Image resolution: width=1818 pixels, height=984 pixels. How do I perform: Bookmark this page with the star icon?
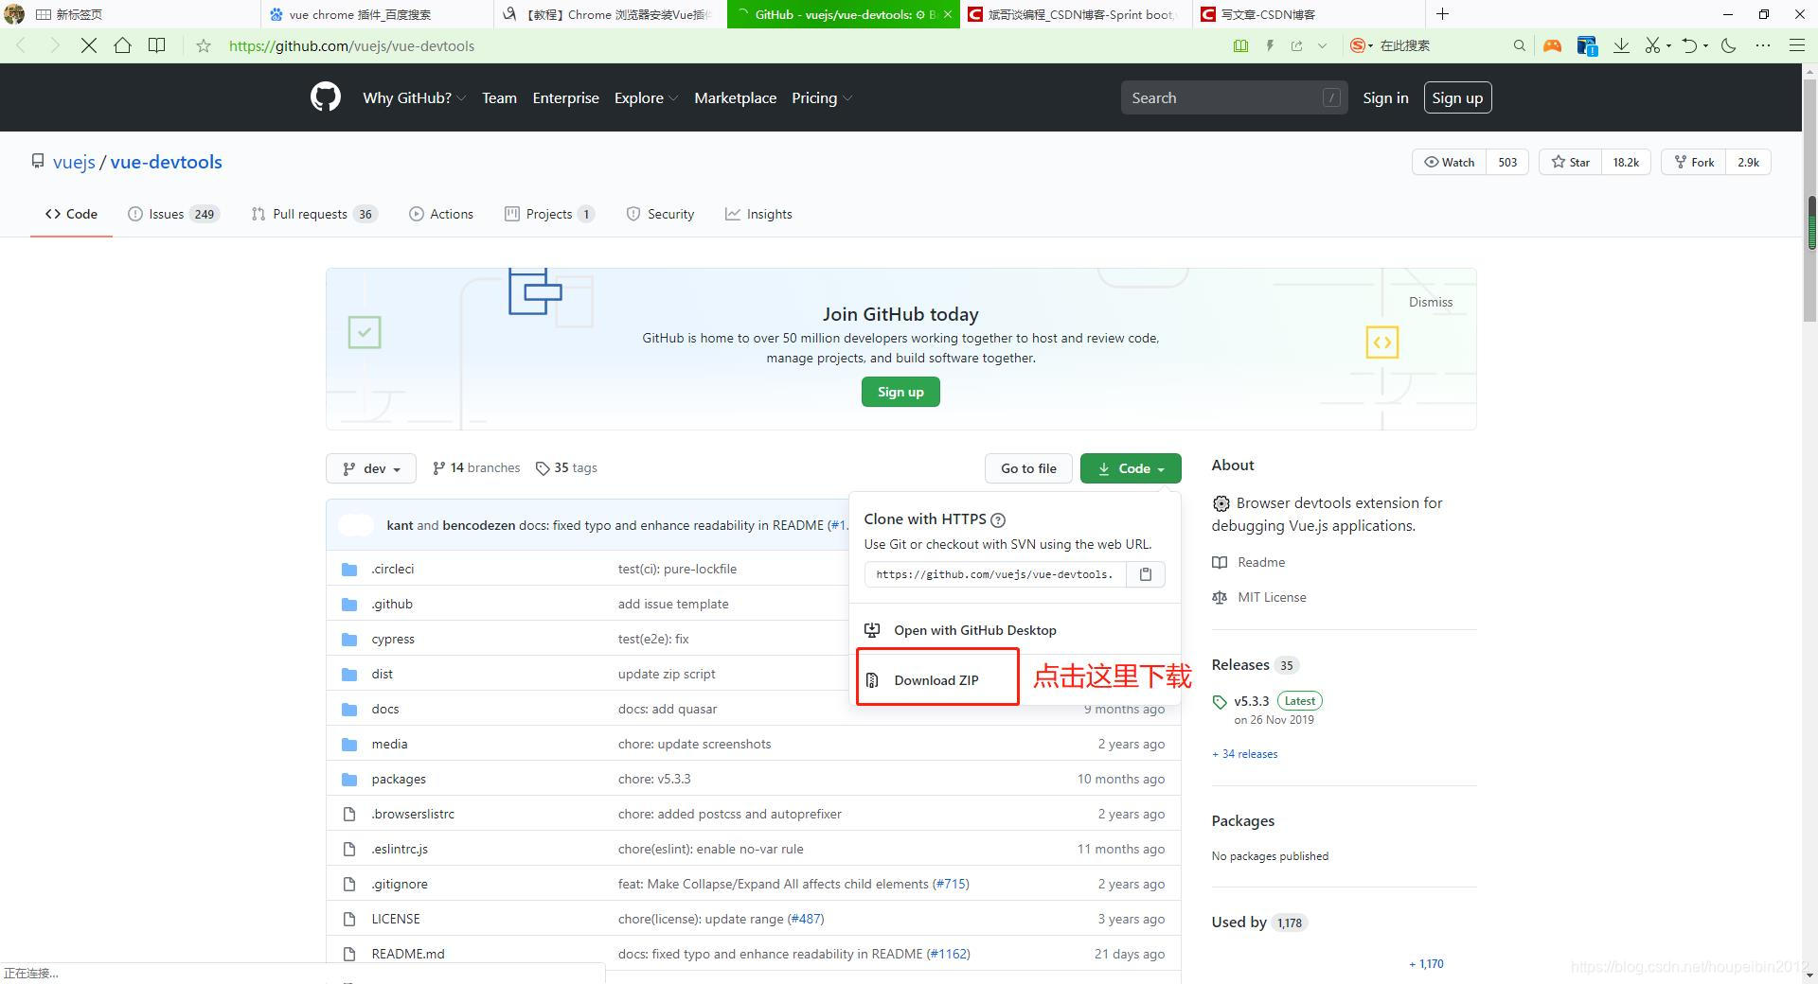pyautogui.click(x=204, y=45)
